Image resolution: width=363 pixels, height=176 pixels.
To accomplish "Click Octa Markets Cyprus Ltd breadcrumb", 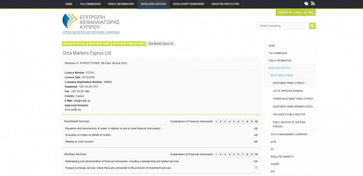I will [x=160, y=44].
